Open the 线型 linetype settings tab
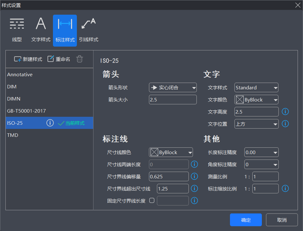 [17, 30]
